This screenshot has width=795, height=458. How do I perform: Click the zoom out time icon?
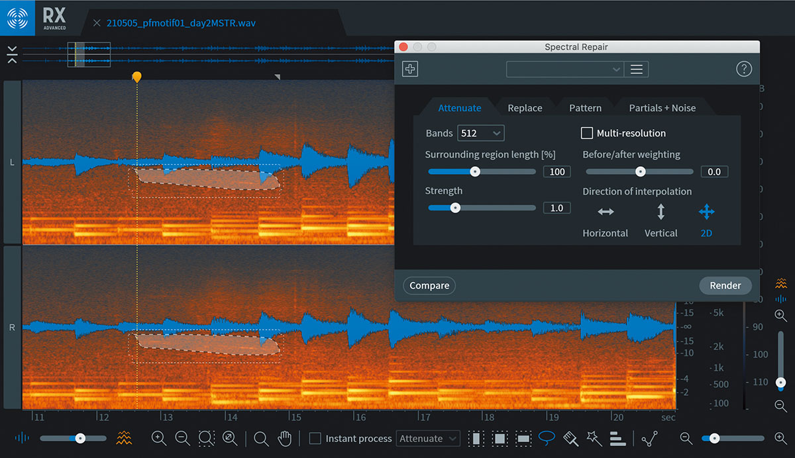click(182, 438)
